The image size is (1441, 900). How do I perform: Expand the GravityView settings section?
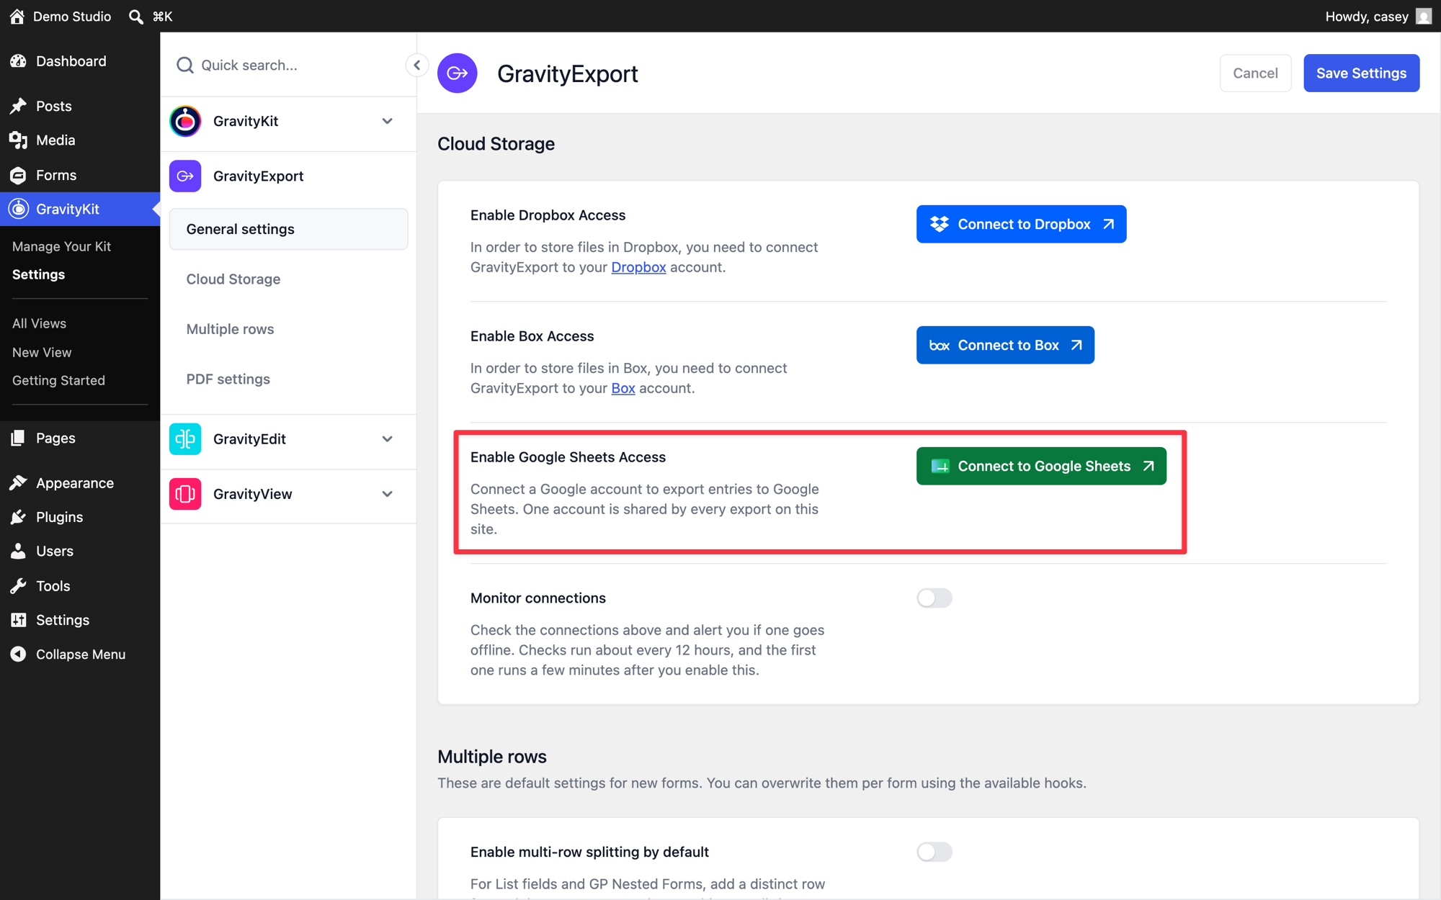(x=388, y=494)
